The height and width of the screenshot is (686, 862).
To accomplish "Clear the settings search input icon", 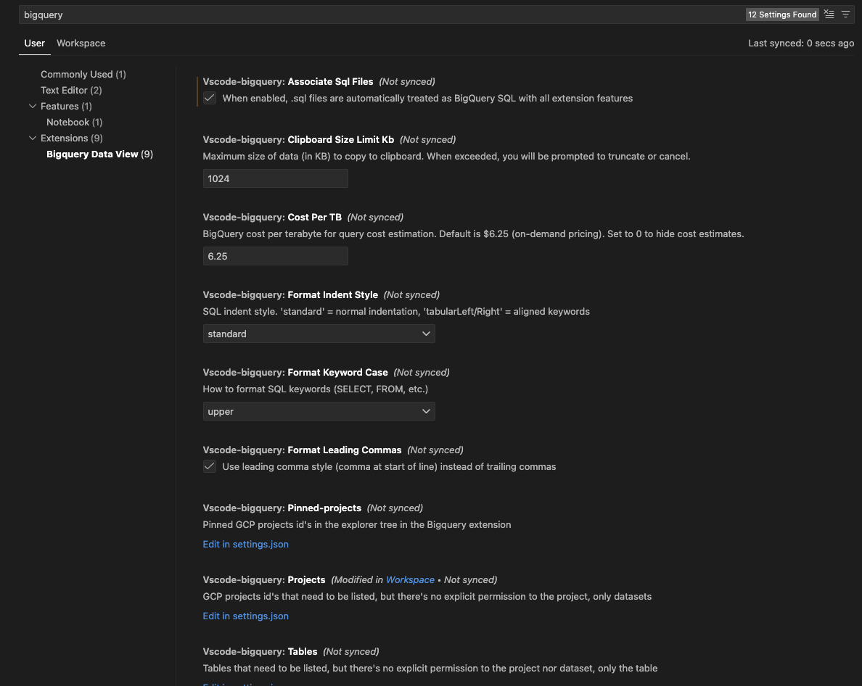I will [829, 15].
